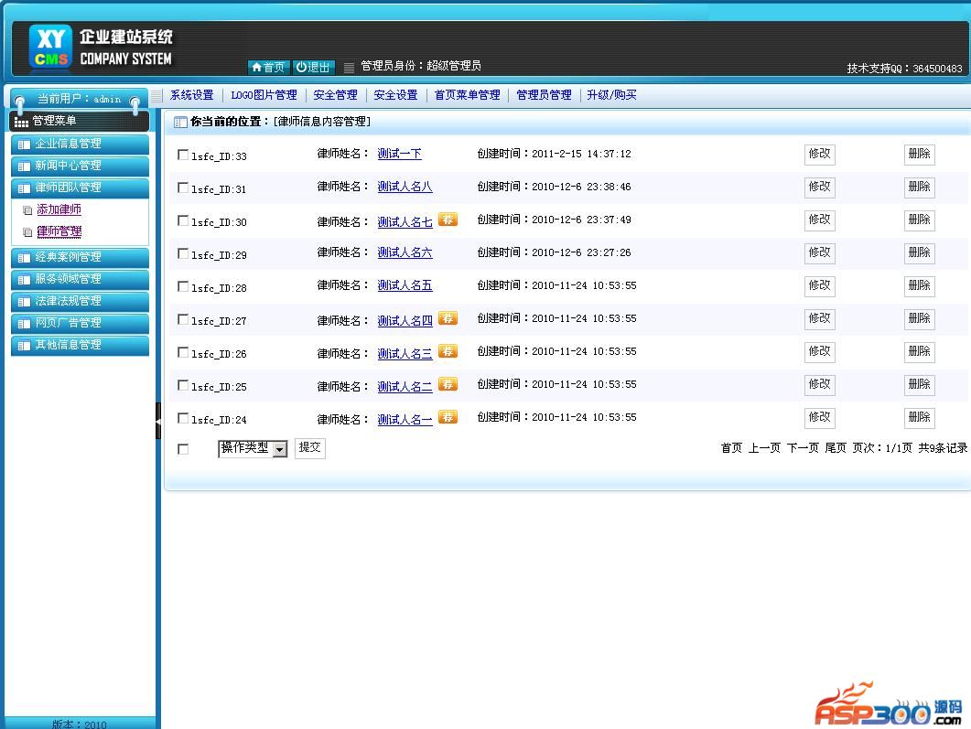Open 升级/购买 in top menu

tap(612, 95)
